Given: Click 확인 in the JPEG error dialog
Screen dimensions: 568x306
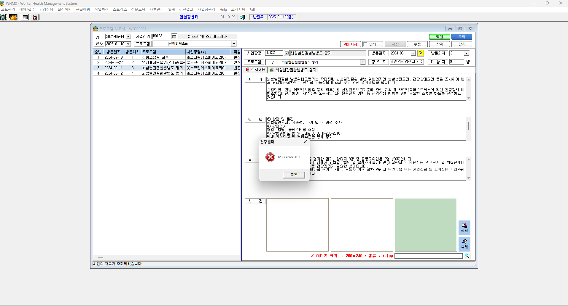Looking at the screenshot, I should click(294, 175).
